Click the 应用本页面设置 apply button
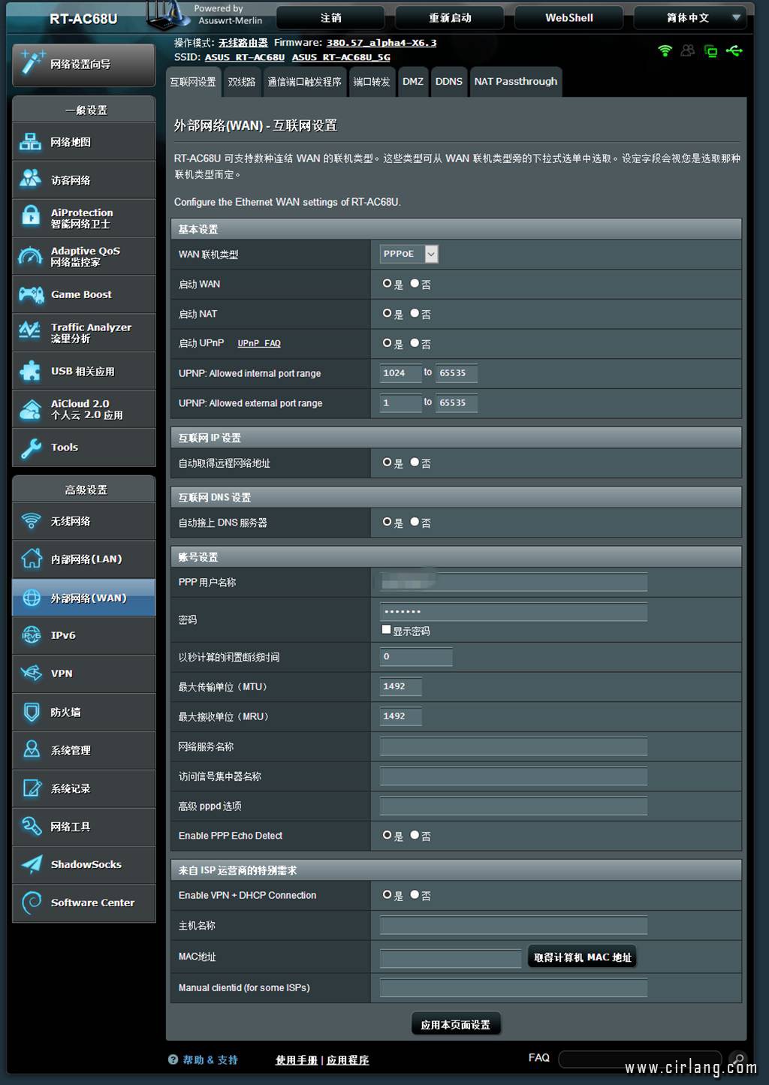This screenshot has height=1085, width=769. pyautogui.click(x=455, y=1024)
